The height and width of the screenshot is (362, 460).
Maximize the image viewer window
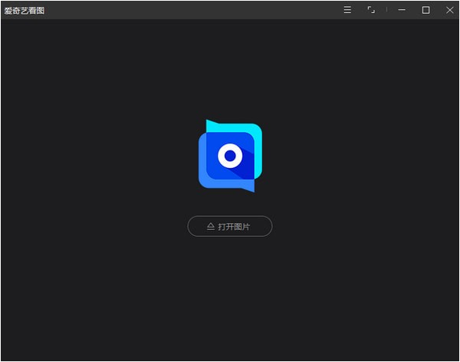(x=426, y=10)
